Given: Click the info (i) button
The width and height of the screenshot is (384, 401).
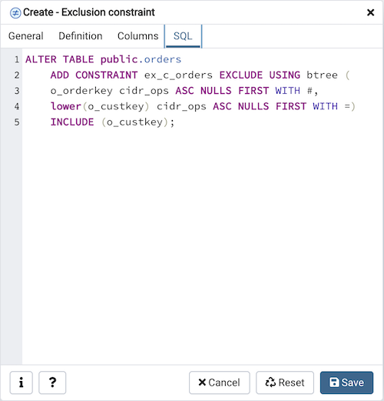Looking at the screenshot, I should tap(22, 383).
